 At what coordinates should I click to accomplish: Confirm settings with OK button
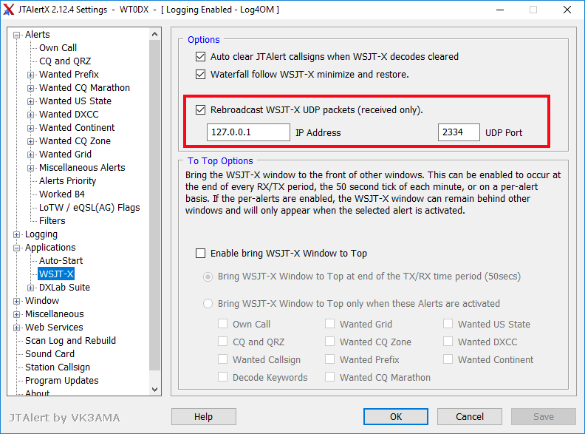coord(396,416)
